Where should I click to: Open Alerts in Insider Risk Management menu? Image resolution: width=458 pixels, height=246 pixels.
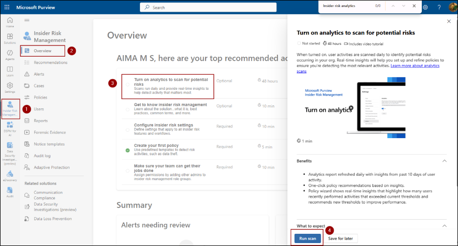[39, 74]
